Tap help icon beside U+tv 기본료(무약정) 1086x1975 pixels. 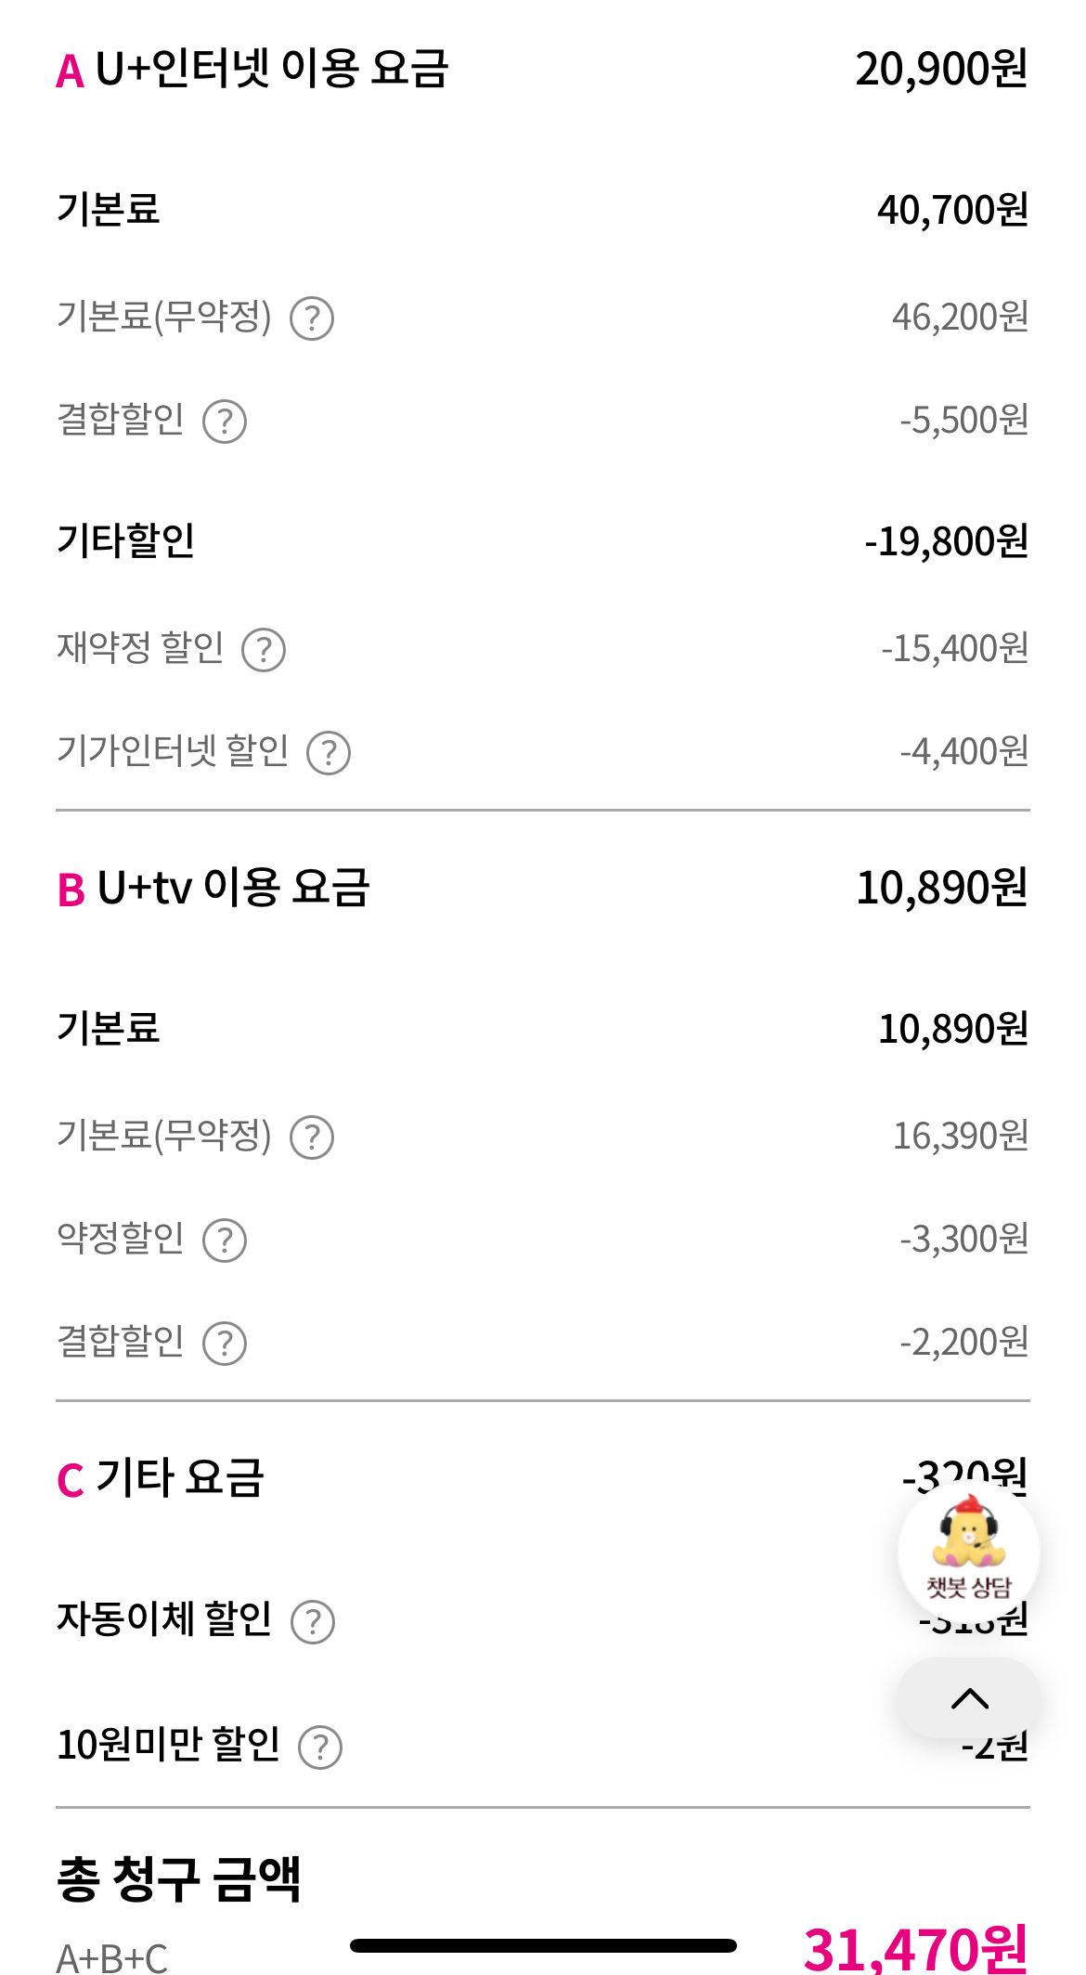tap(312, 1137)
